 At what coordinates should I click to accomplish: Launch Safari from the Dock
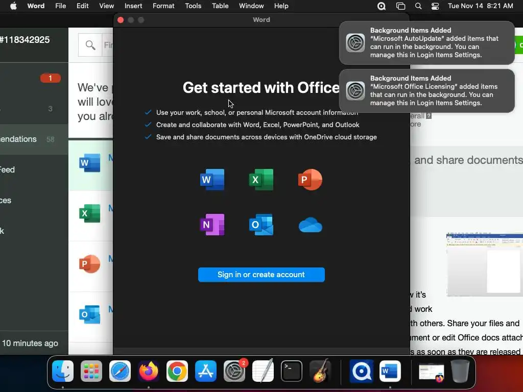pos(120,371)
